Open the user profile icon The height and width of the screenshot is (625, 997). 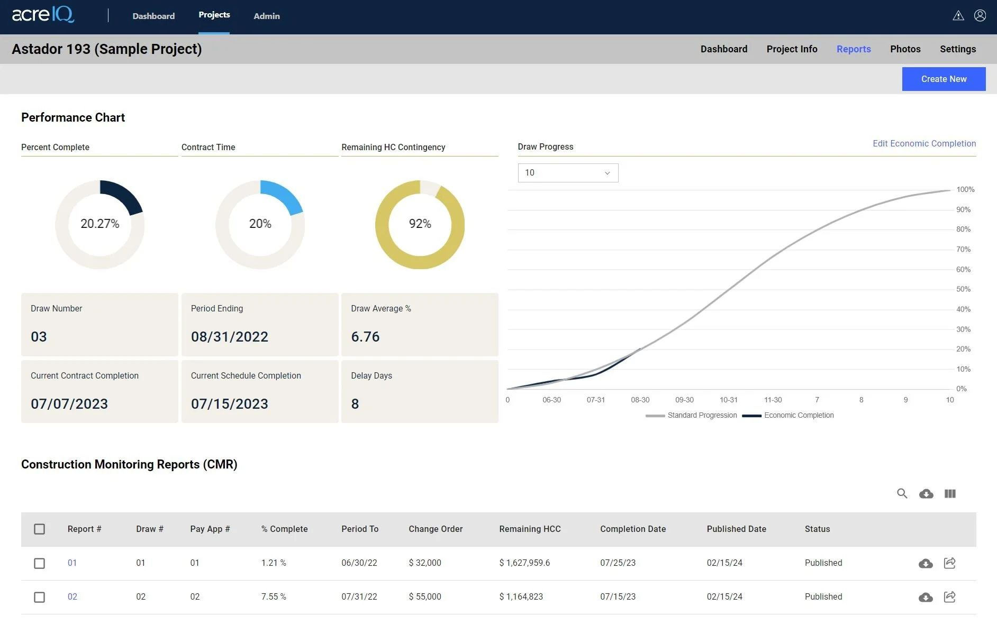[x=980, y=16]
